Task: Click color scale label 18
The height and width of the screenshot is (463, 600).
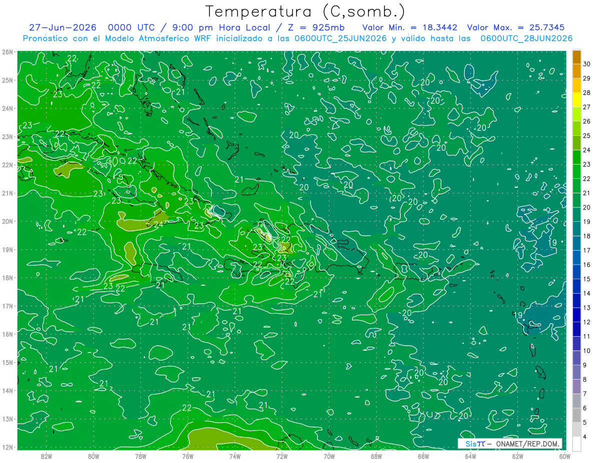Action: pyautogui.click(x=587, y=236)
